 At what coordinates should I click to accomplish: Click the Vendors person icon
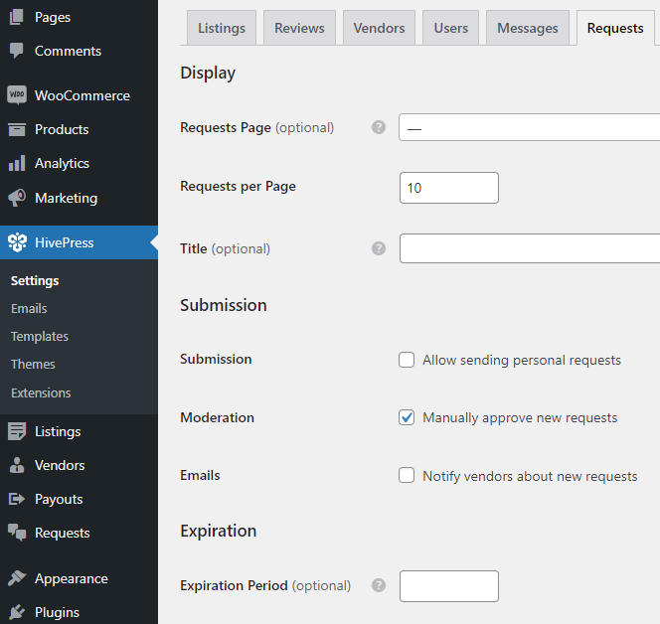[17, 465]
